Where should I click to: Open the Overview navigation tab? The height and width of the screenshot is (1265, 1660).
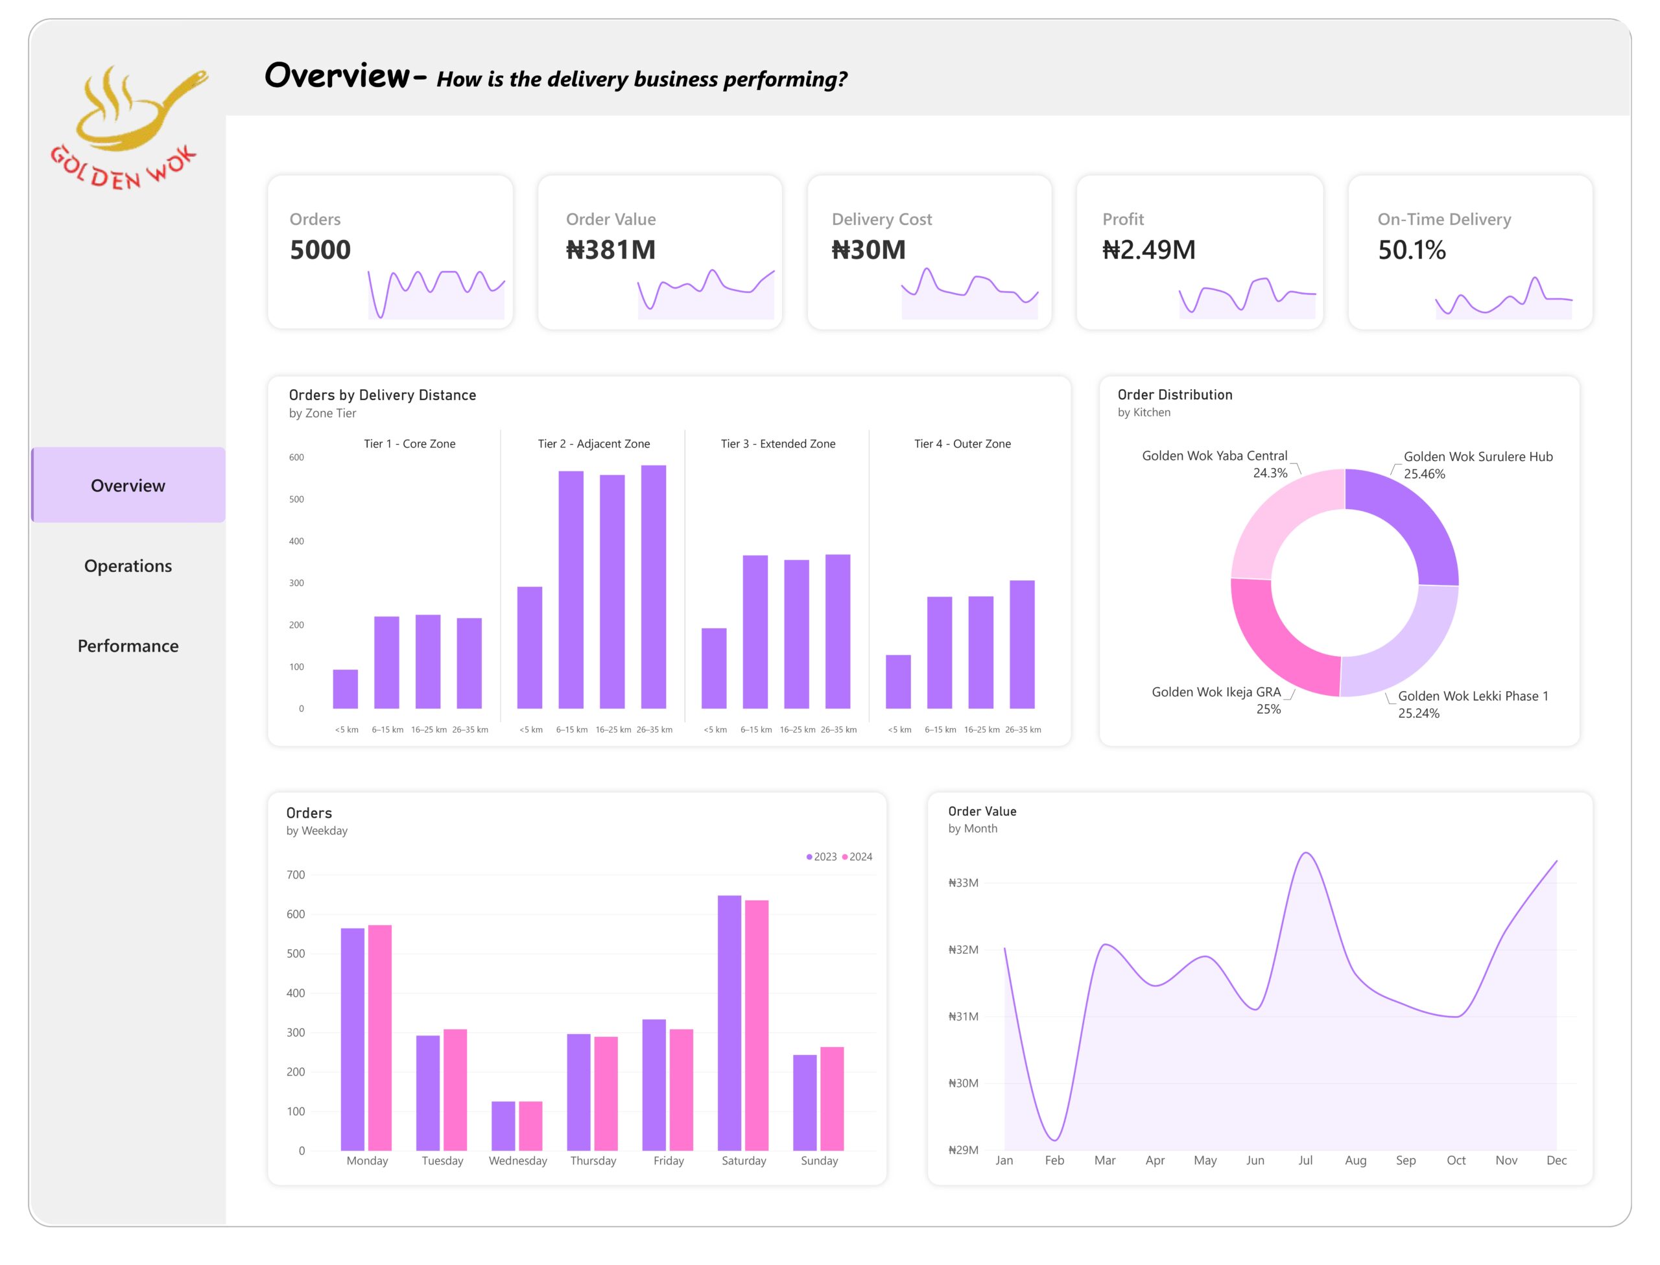click(128, 485)
